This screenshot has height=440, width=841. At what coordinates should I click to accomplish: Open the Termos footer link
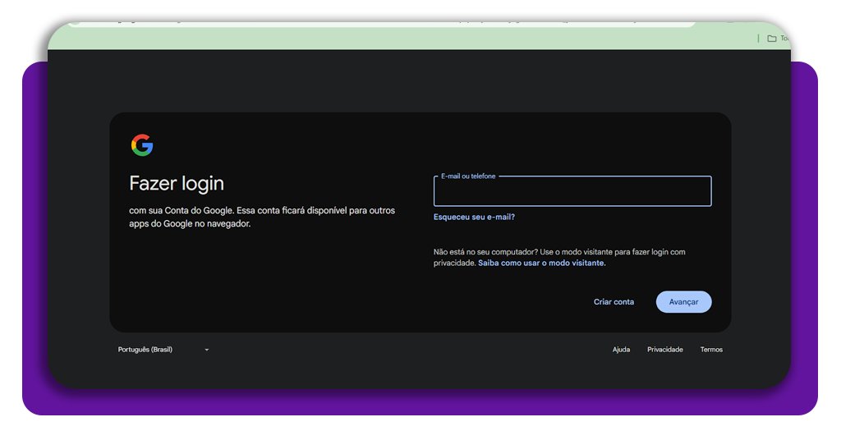tap(711, 350)
